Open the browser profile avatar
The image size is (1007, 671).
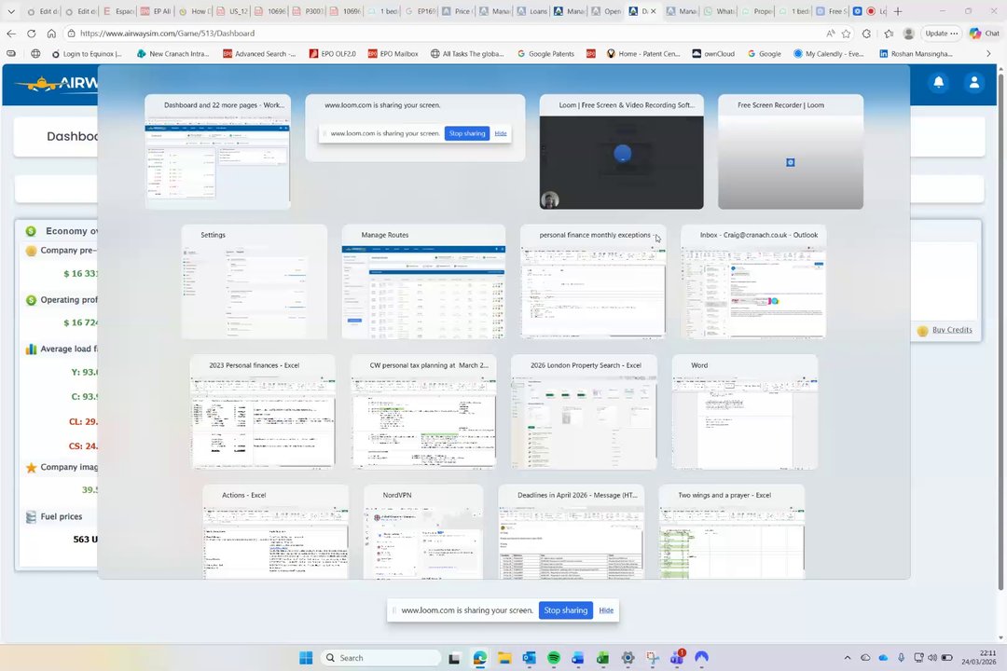coord(909,34)
